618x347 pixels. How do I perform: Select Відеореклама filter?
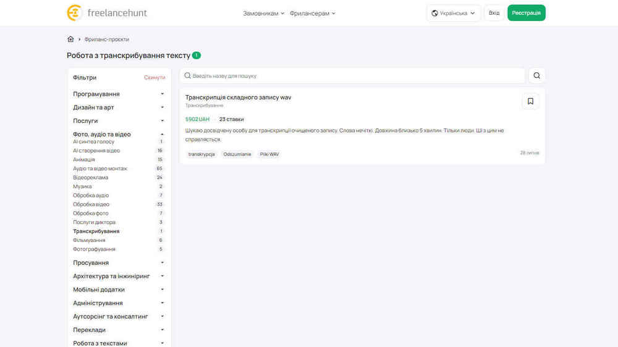click(90, 178)
